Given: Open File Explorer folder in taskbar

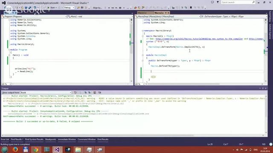Looking at the screenshot, I should click(x=78, y=150).
